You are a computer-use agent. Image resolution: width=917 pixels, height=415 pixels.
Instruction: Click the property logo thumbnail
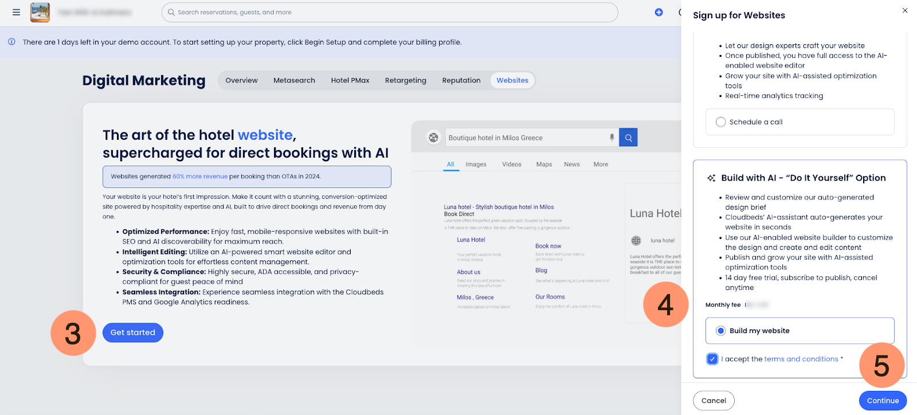click(x=40, y=12)
